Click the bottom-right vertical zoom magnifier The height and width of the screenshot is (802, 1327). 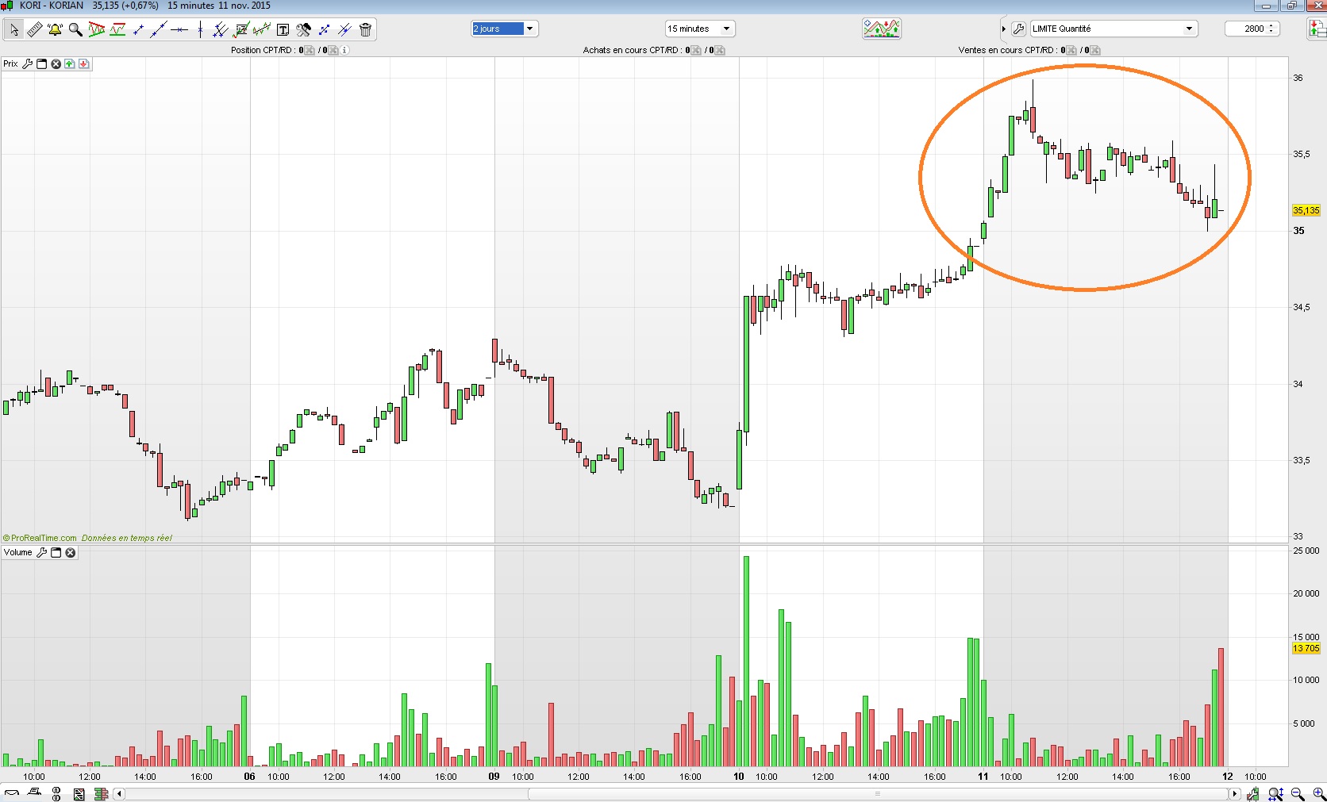pos(1275,793)
